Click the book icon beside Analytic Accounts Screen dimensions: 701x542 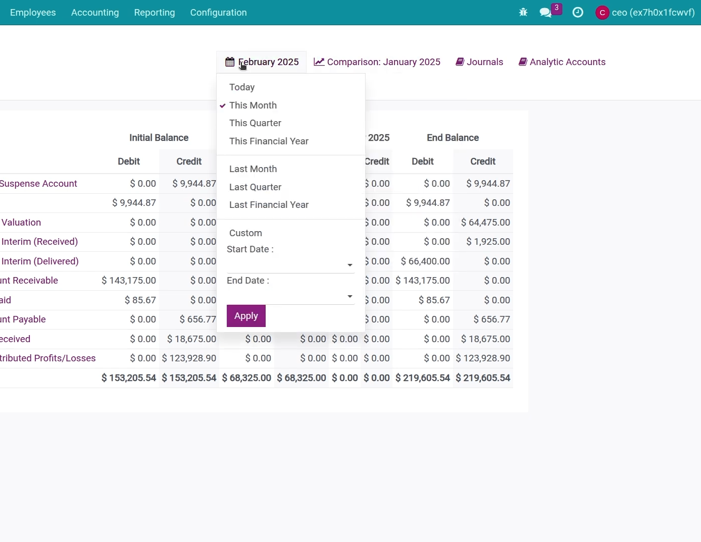click(523, 62)
